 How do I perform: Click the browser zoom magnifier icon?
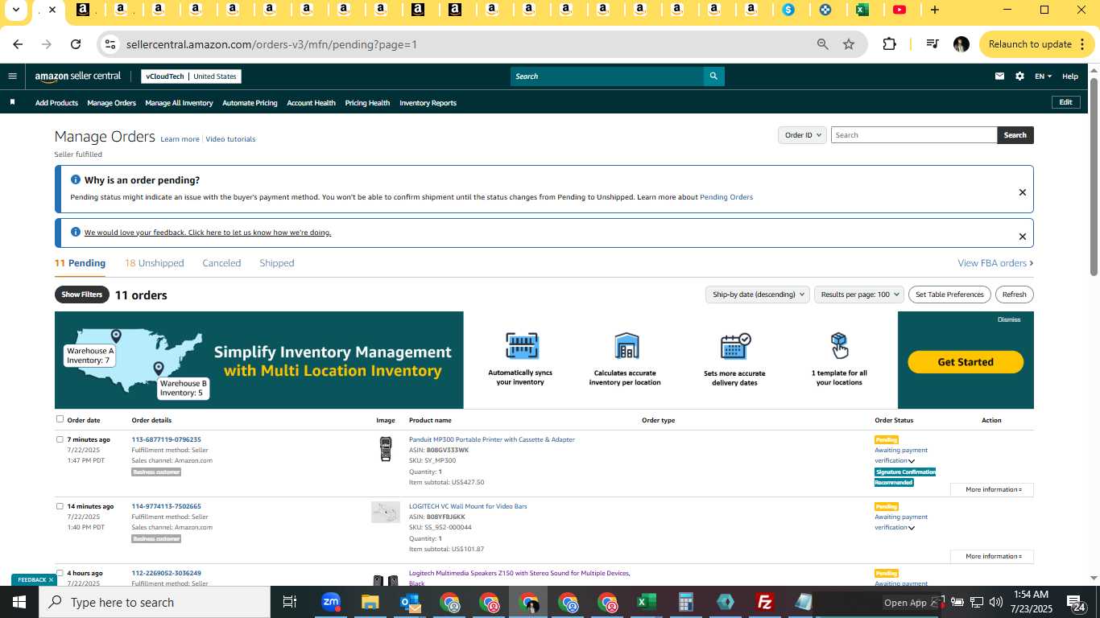pos(822,44)
